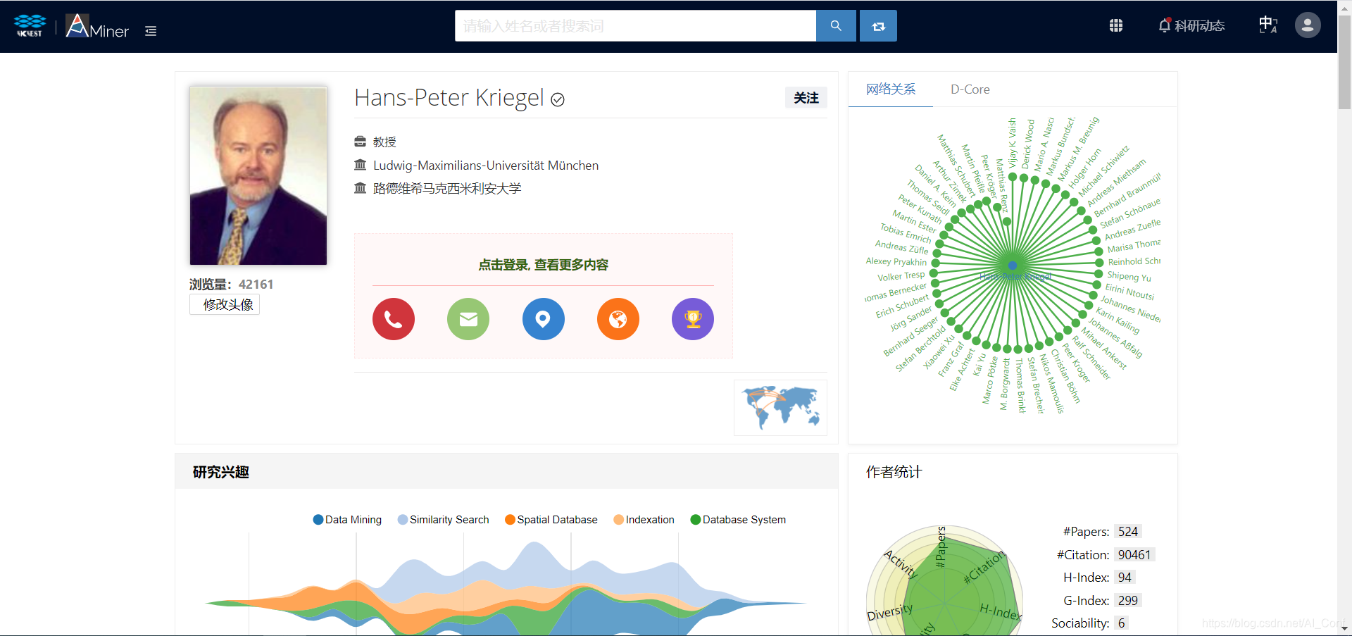
Task: Open the world map thumbnail
Action: click(780, 408)
